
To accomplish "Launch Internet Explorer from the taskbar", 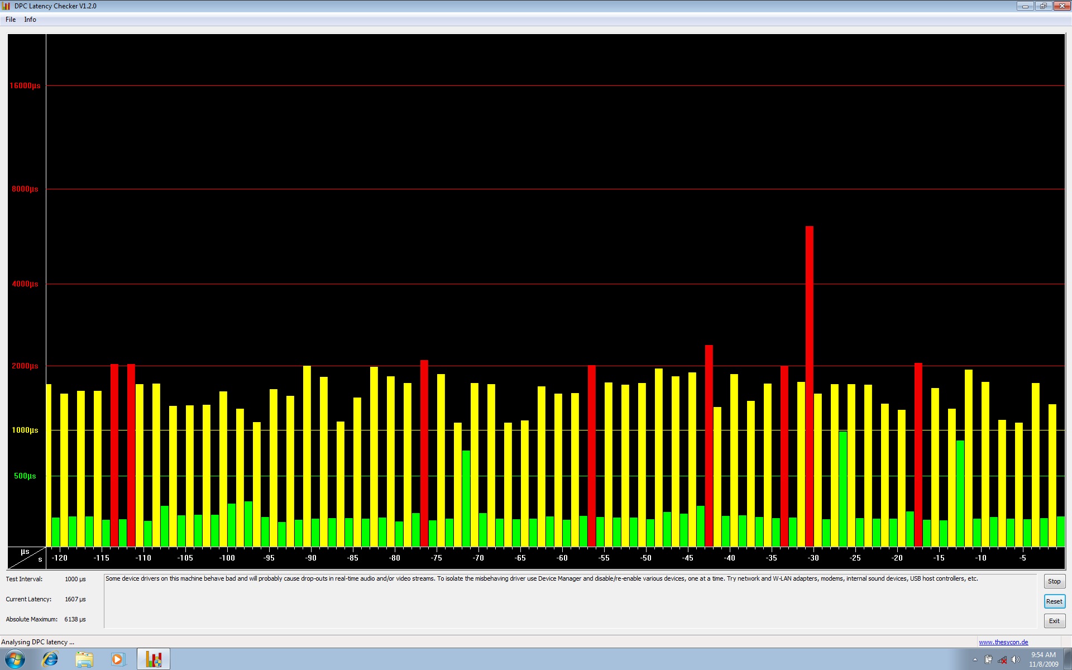I will point(50,659).
